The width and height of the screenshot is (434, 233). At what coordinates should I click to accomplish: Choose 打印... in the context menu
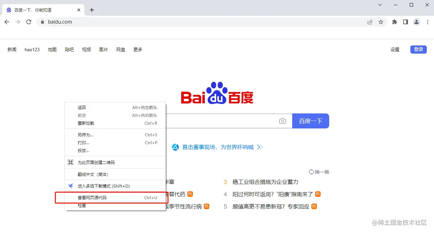[115, 142]
